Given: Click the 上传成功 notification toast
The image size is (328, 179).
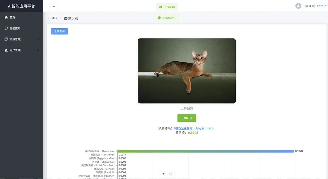Looking at the screenshot, I should 167,7.
